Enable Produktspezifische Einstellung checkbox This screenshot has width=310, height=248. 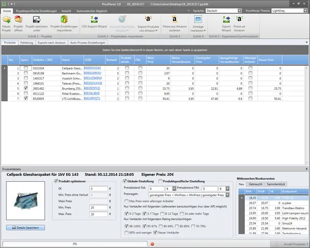[160, 181]
